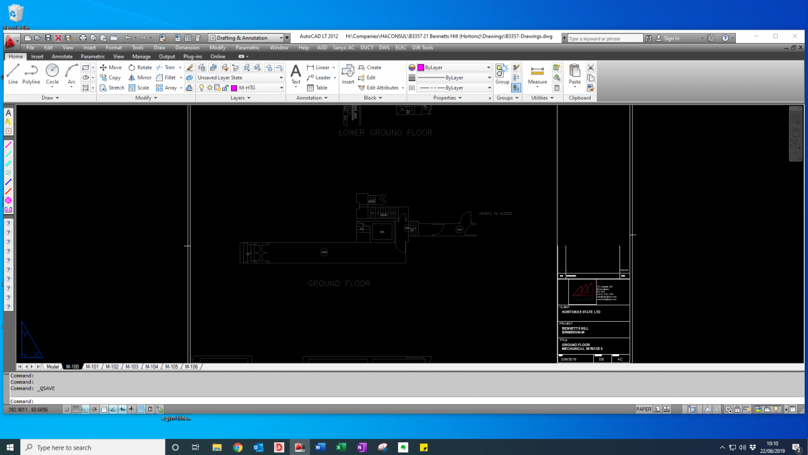The width and height of the screenshot is (808, 455).
Task: Insert a Table annotation
Action: 317,87
